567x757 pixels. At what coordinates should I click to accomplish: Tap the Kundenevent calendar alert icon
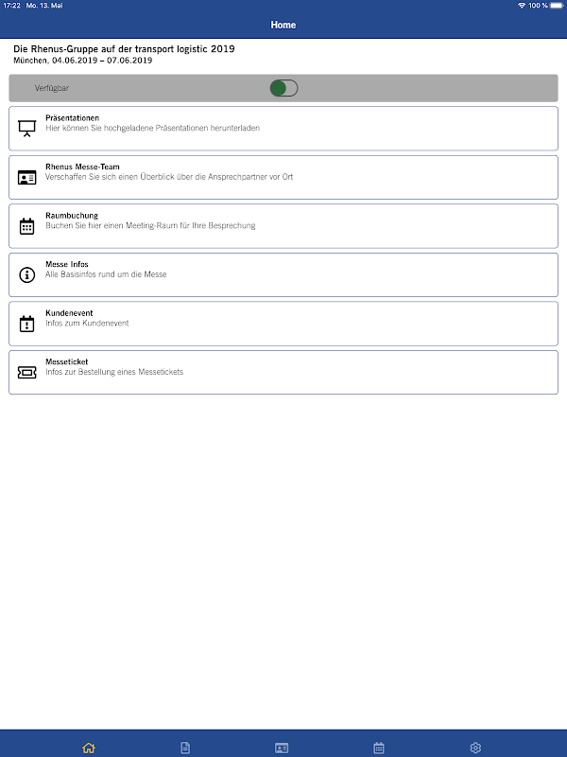pyautogui.click(x=27, y=324)
